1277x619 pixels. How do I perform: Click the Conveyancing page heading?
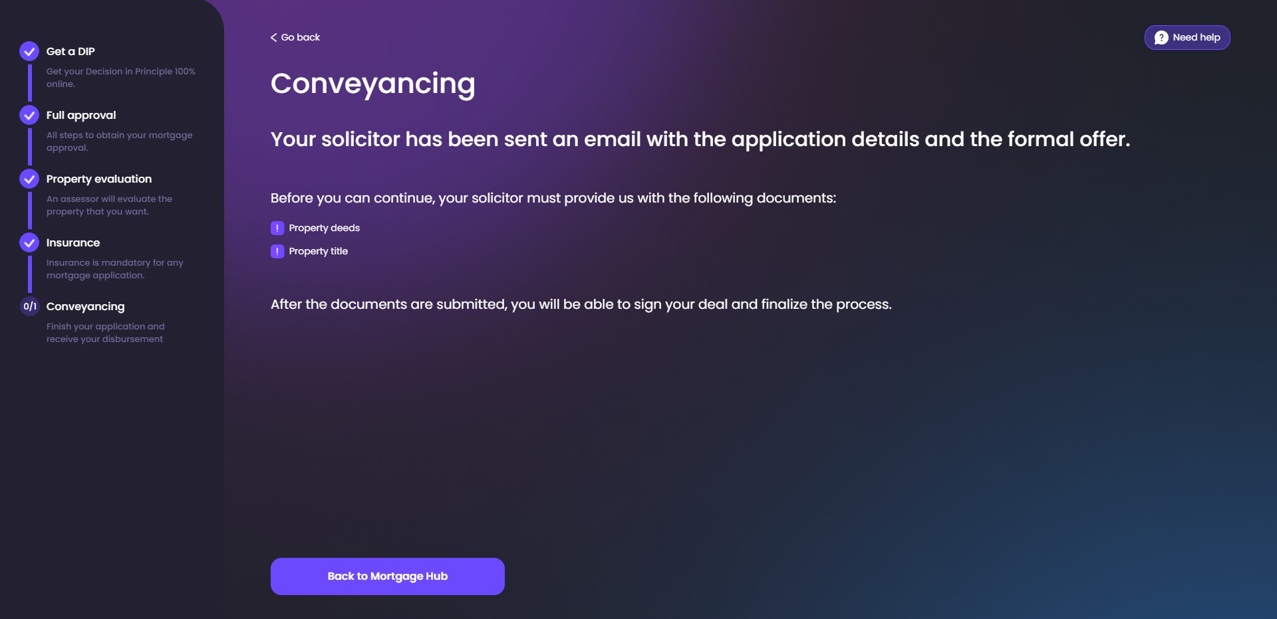372,84
